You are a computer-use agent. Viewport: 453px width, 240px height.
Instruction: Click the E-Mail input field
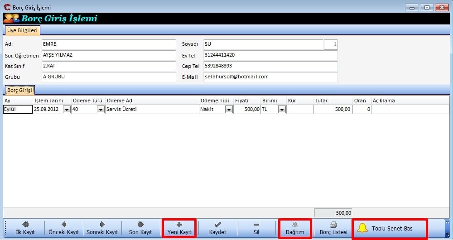[x=270, y=77]
